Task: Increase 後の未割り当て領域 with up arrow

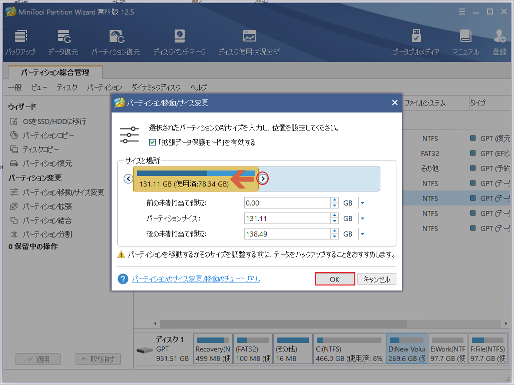Action: 334,231
